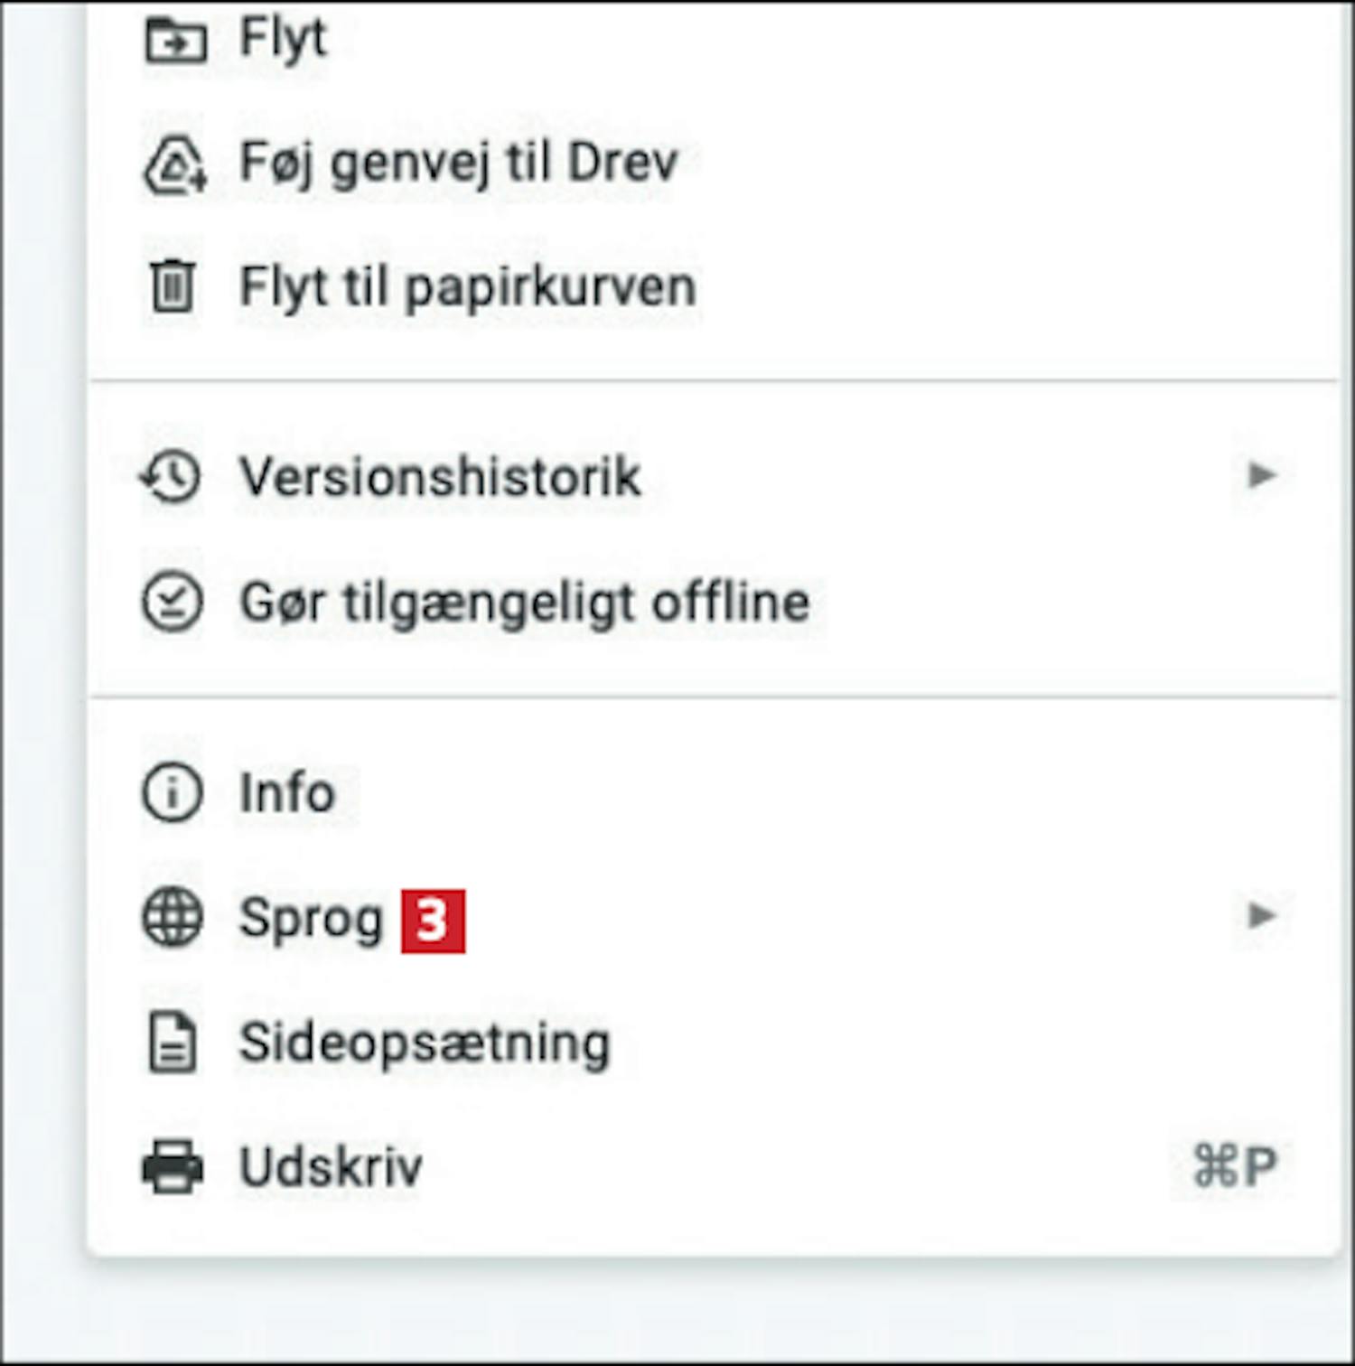Click the printer icon
The height and width of the screenshot is (1366, 1355).
tap(172, 1167)
